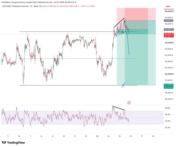Click the 60,400.0 price axis label
The image size is (176, 147).
point(169,99)
